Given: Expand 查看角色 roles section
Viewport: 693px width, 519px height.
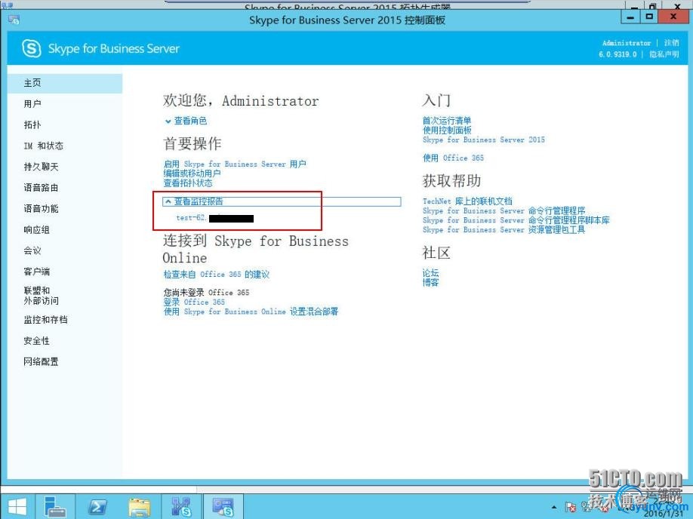Looking at the screenshot, I should point(186,121).
